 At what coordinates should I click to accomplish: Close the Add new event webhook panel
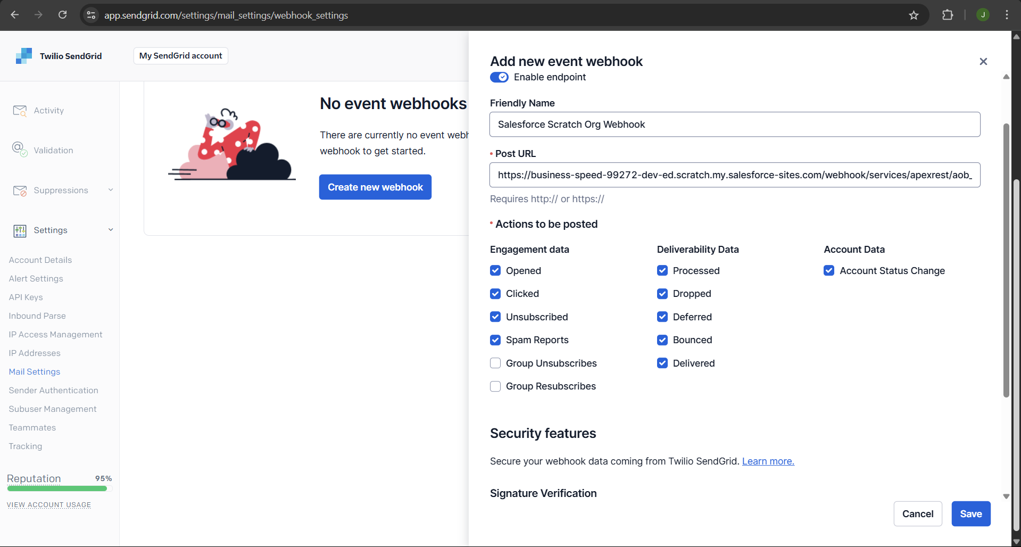click(x=983, y=62)
